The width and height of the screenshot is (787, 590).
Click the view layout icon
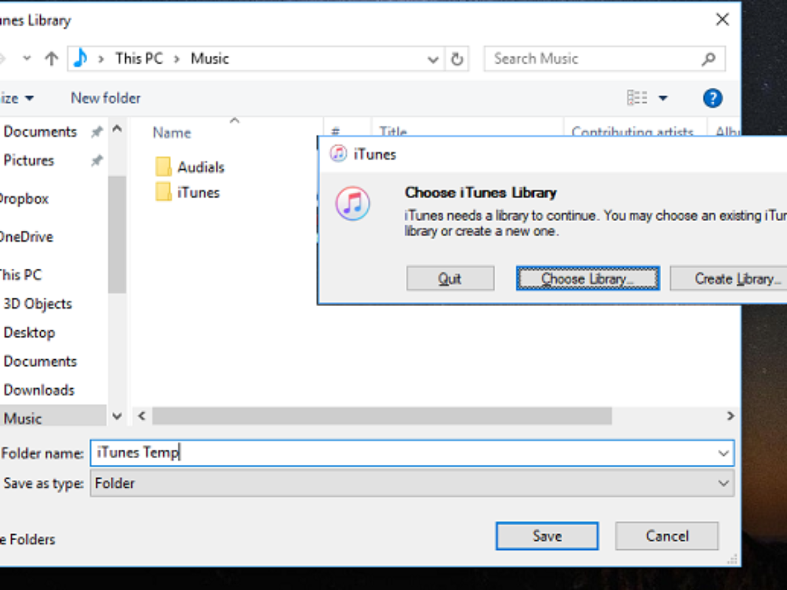(x=637, y=98)
